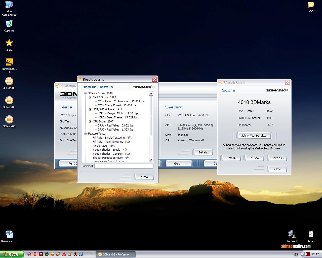Select Vertex Shader - Simple row
This screenshot has height=258, width=322.
(110, 150)
